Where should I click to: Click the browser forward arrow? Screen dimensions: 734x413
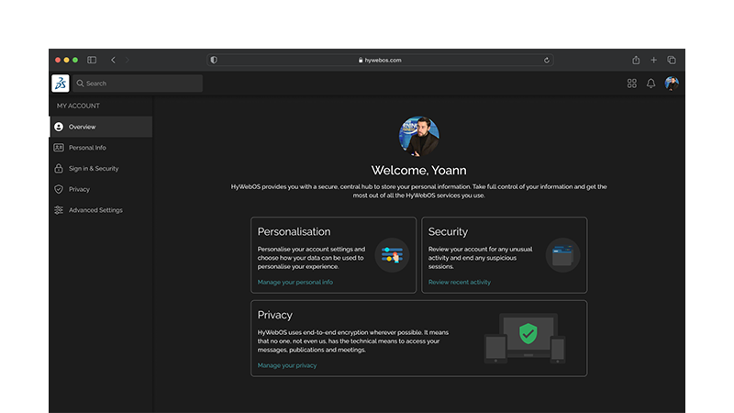(127, 60)
